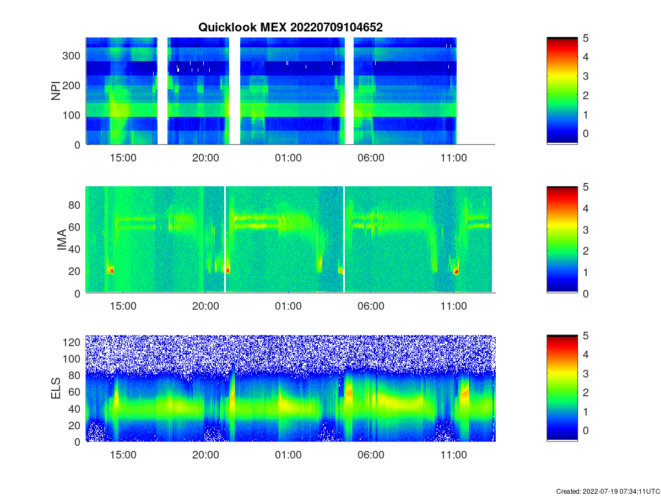Click the 01:00 tick under the ELS plot
Screen dimensions: 661x496
click(x=289, y=455)
